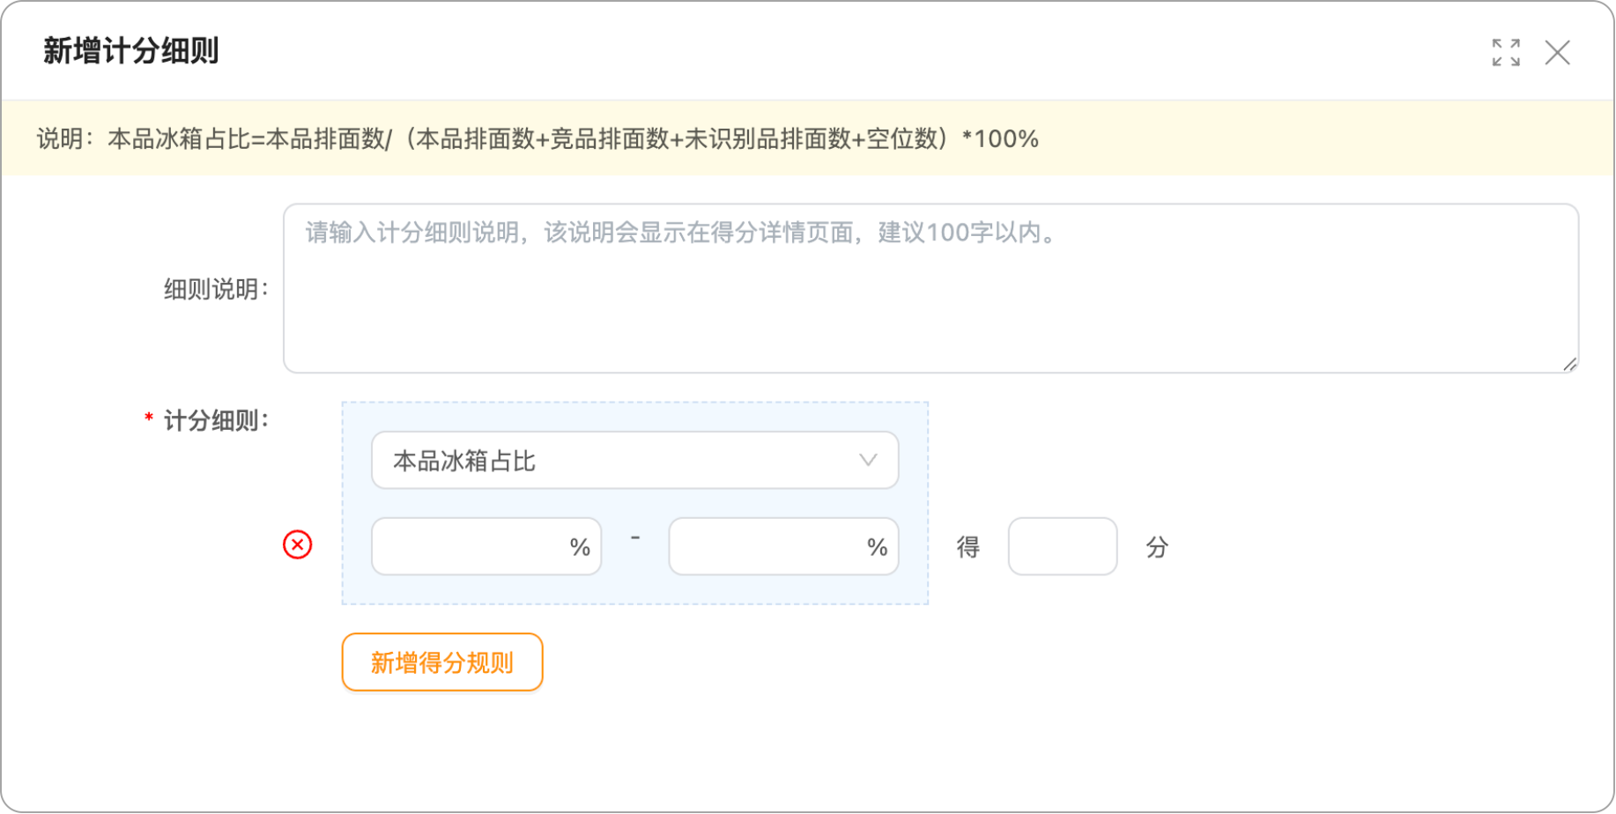This screenshot has height=814, width=1616.
Task: Click the 新增得分规则 button
Action: pyautogui.click(x=442, y=662)
